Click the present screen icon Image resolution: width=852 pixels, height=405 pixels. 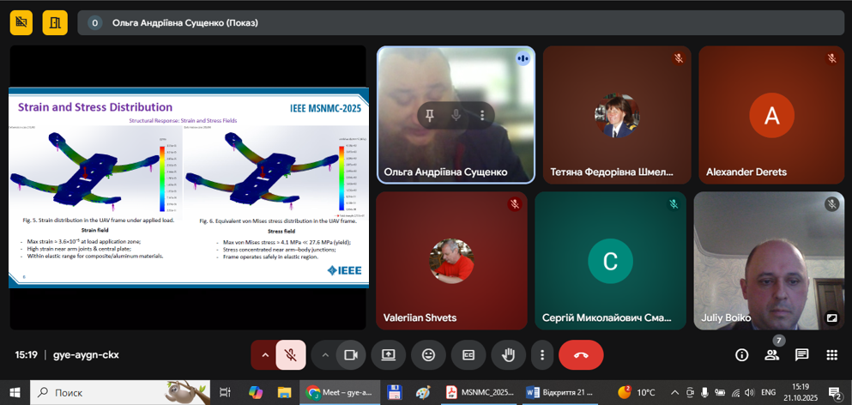388,354
